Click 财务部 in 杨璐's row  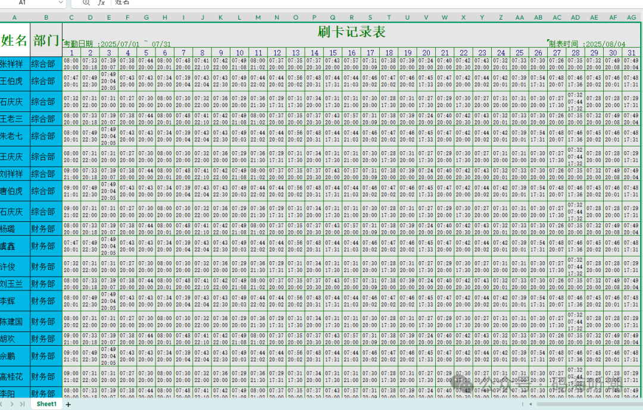(46, 229)
